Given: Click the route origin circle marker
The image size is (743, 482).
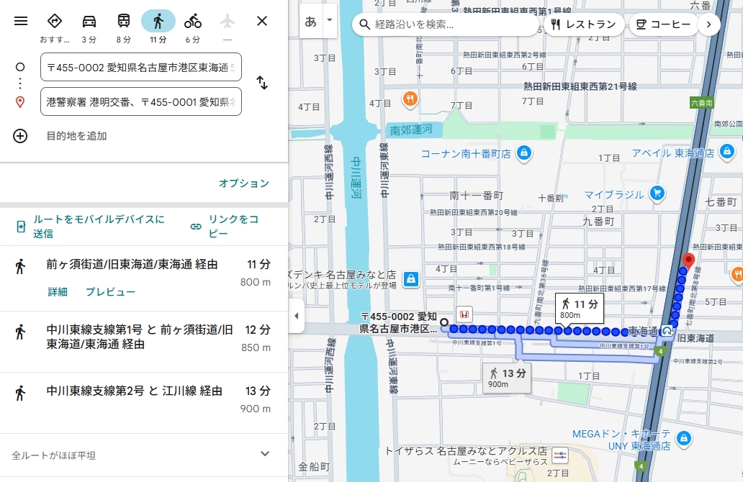Looking at the screenshot, I should click(x=444, y=323).
